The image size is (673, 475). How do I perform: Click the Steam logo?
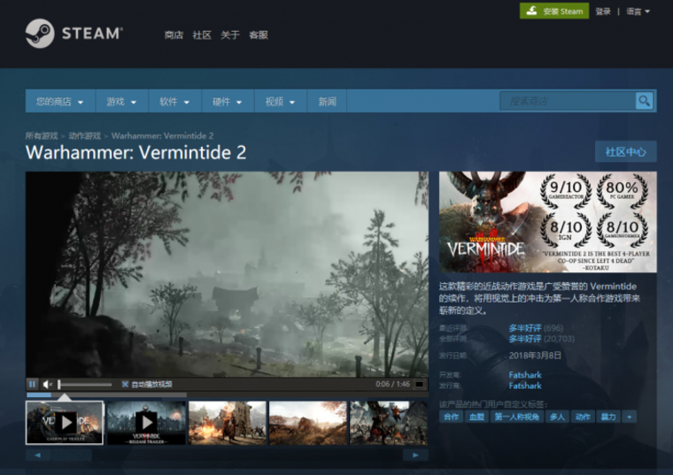coord(73,34)
